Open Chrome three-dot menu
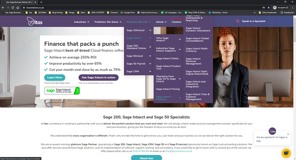Viewport: 296px width, 160px height. click(x=293, y=8)
